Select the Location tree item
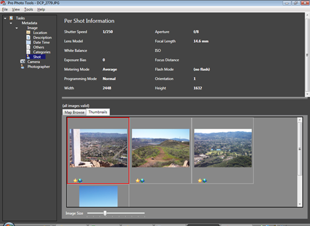This screenshot has height=226, width=310. [x=40, y=32]
